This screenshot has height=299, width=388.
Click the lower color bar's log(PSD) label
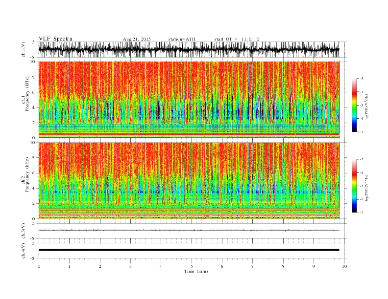click(x=366, y=187)
